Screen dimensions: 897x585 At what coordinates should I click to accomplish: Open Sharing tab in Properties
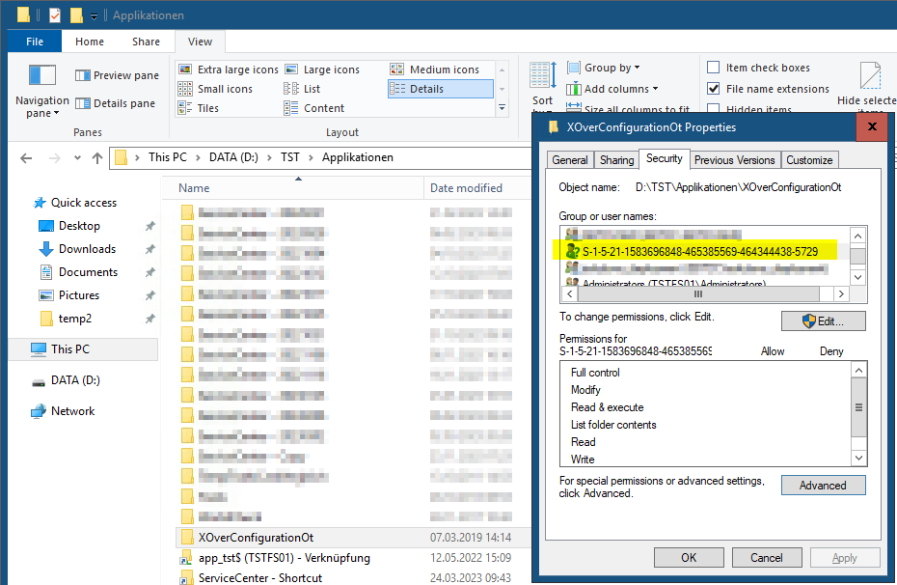tap(616, 160)
